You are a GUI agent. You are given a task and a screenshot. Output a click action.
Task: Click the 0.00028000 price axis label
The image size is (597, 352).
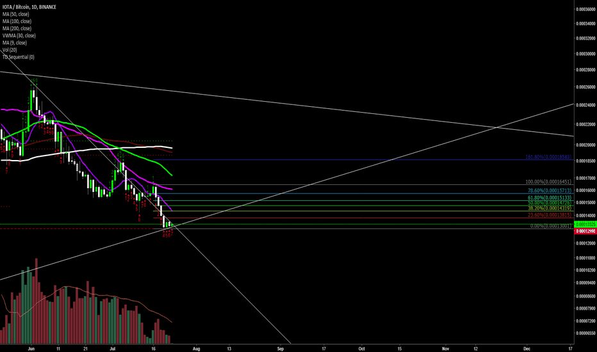click(x=585, y=70)
